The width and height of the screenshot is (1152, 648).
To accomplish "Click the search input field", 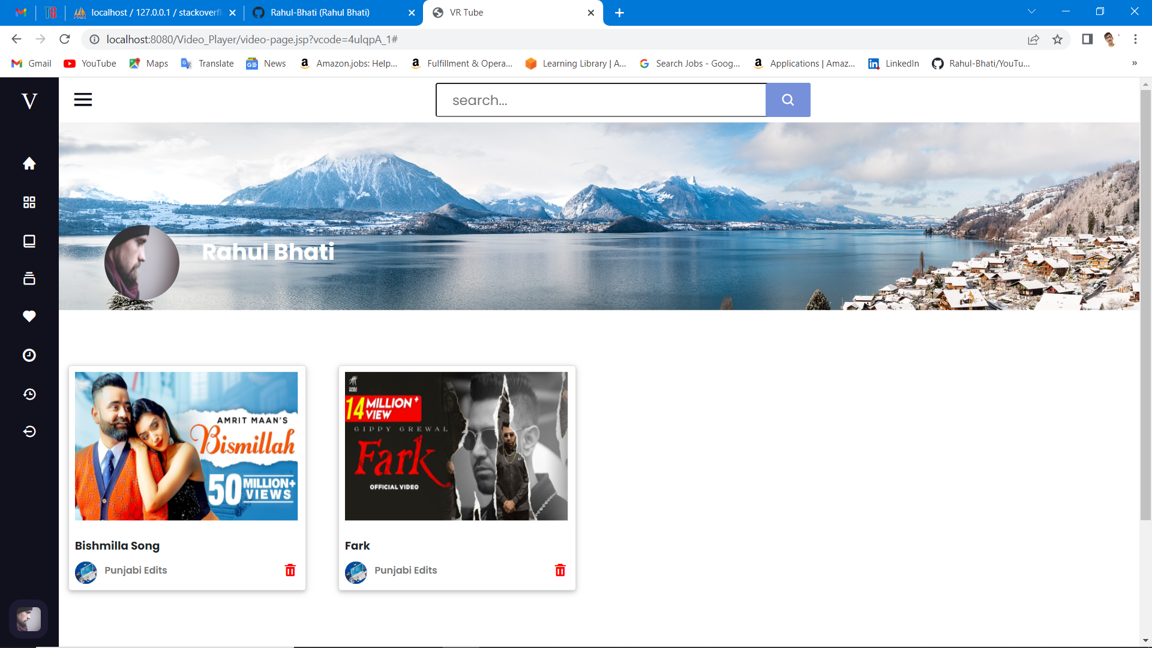I will (600, 100).
